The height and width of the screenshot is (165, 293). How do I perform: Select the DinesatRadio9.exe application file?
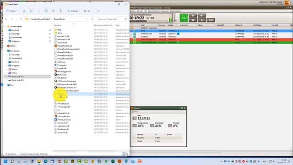(65, 46)
